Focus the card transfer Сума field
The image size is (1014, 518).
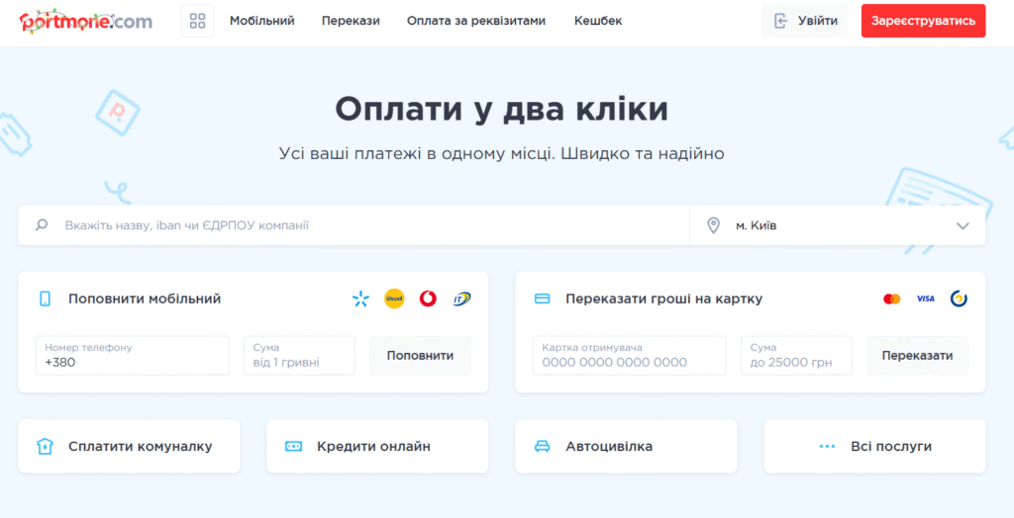797,355
